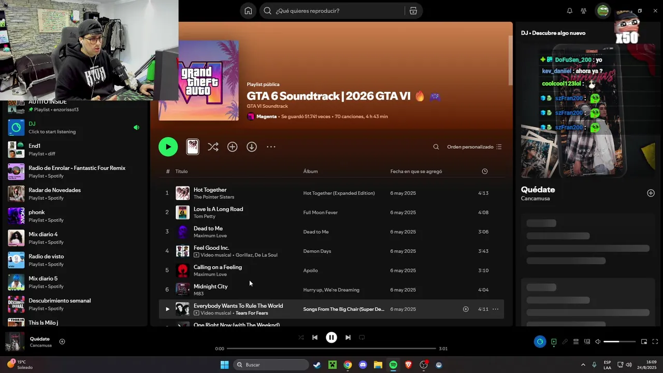Open more options (three dots) for the playlist
Viewport: 663px width, 373px height.
[x=271, y=147]
